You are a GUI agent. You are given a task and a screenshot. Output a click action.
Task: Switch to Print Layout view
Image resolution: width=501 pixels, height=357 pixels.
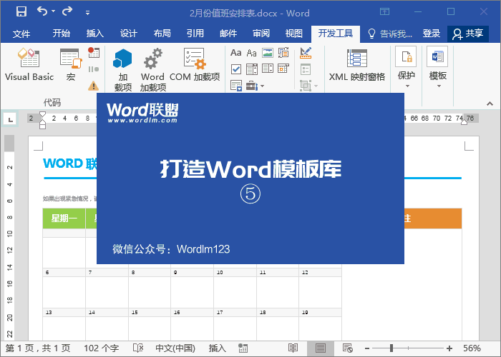320,348
